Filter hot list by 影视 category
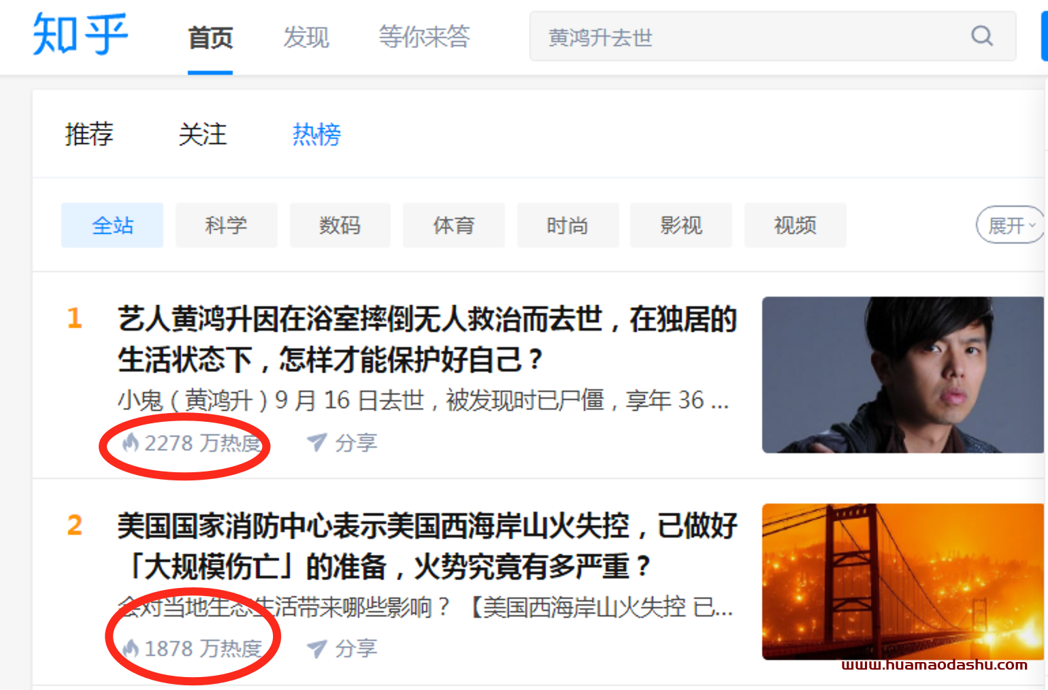1048x690 pixels. (x=681, y=225)
